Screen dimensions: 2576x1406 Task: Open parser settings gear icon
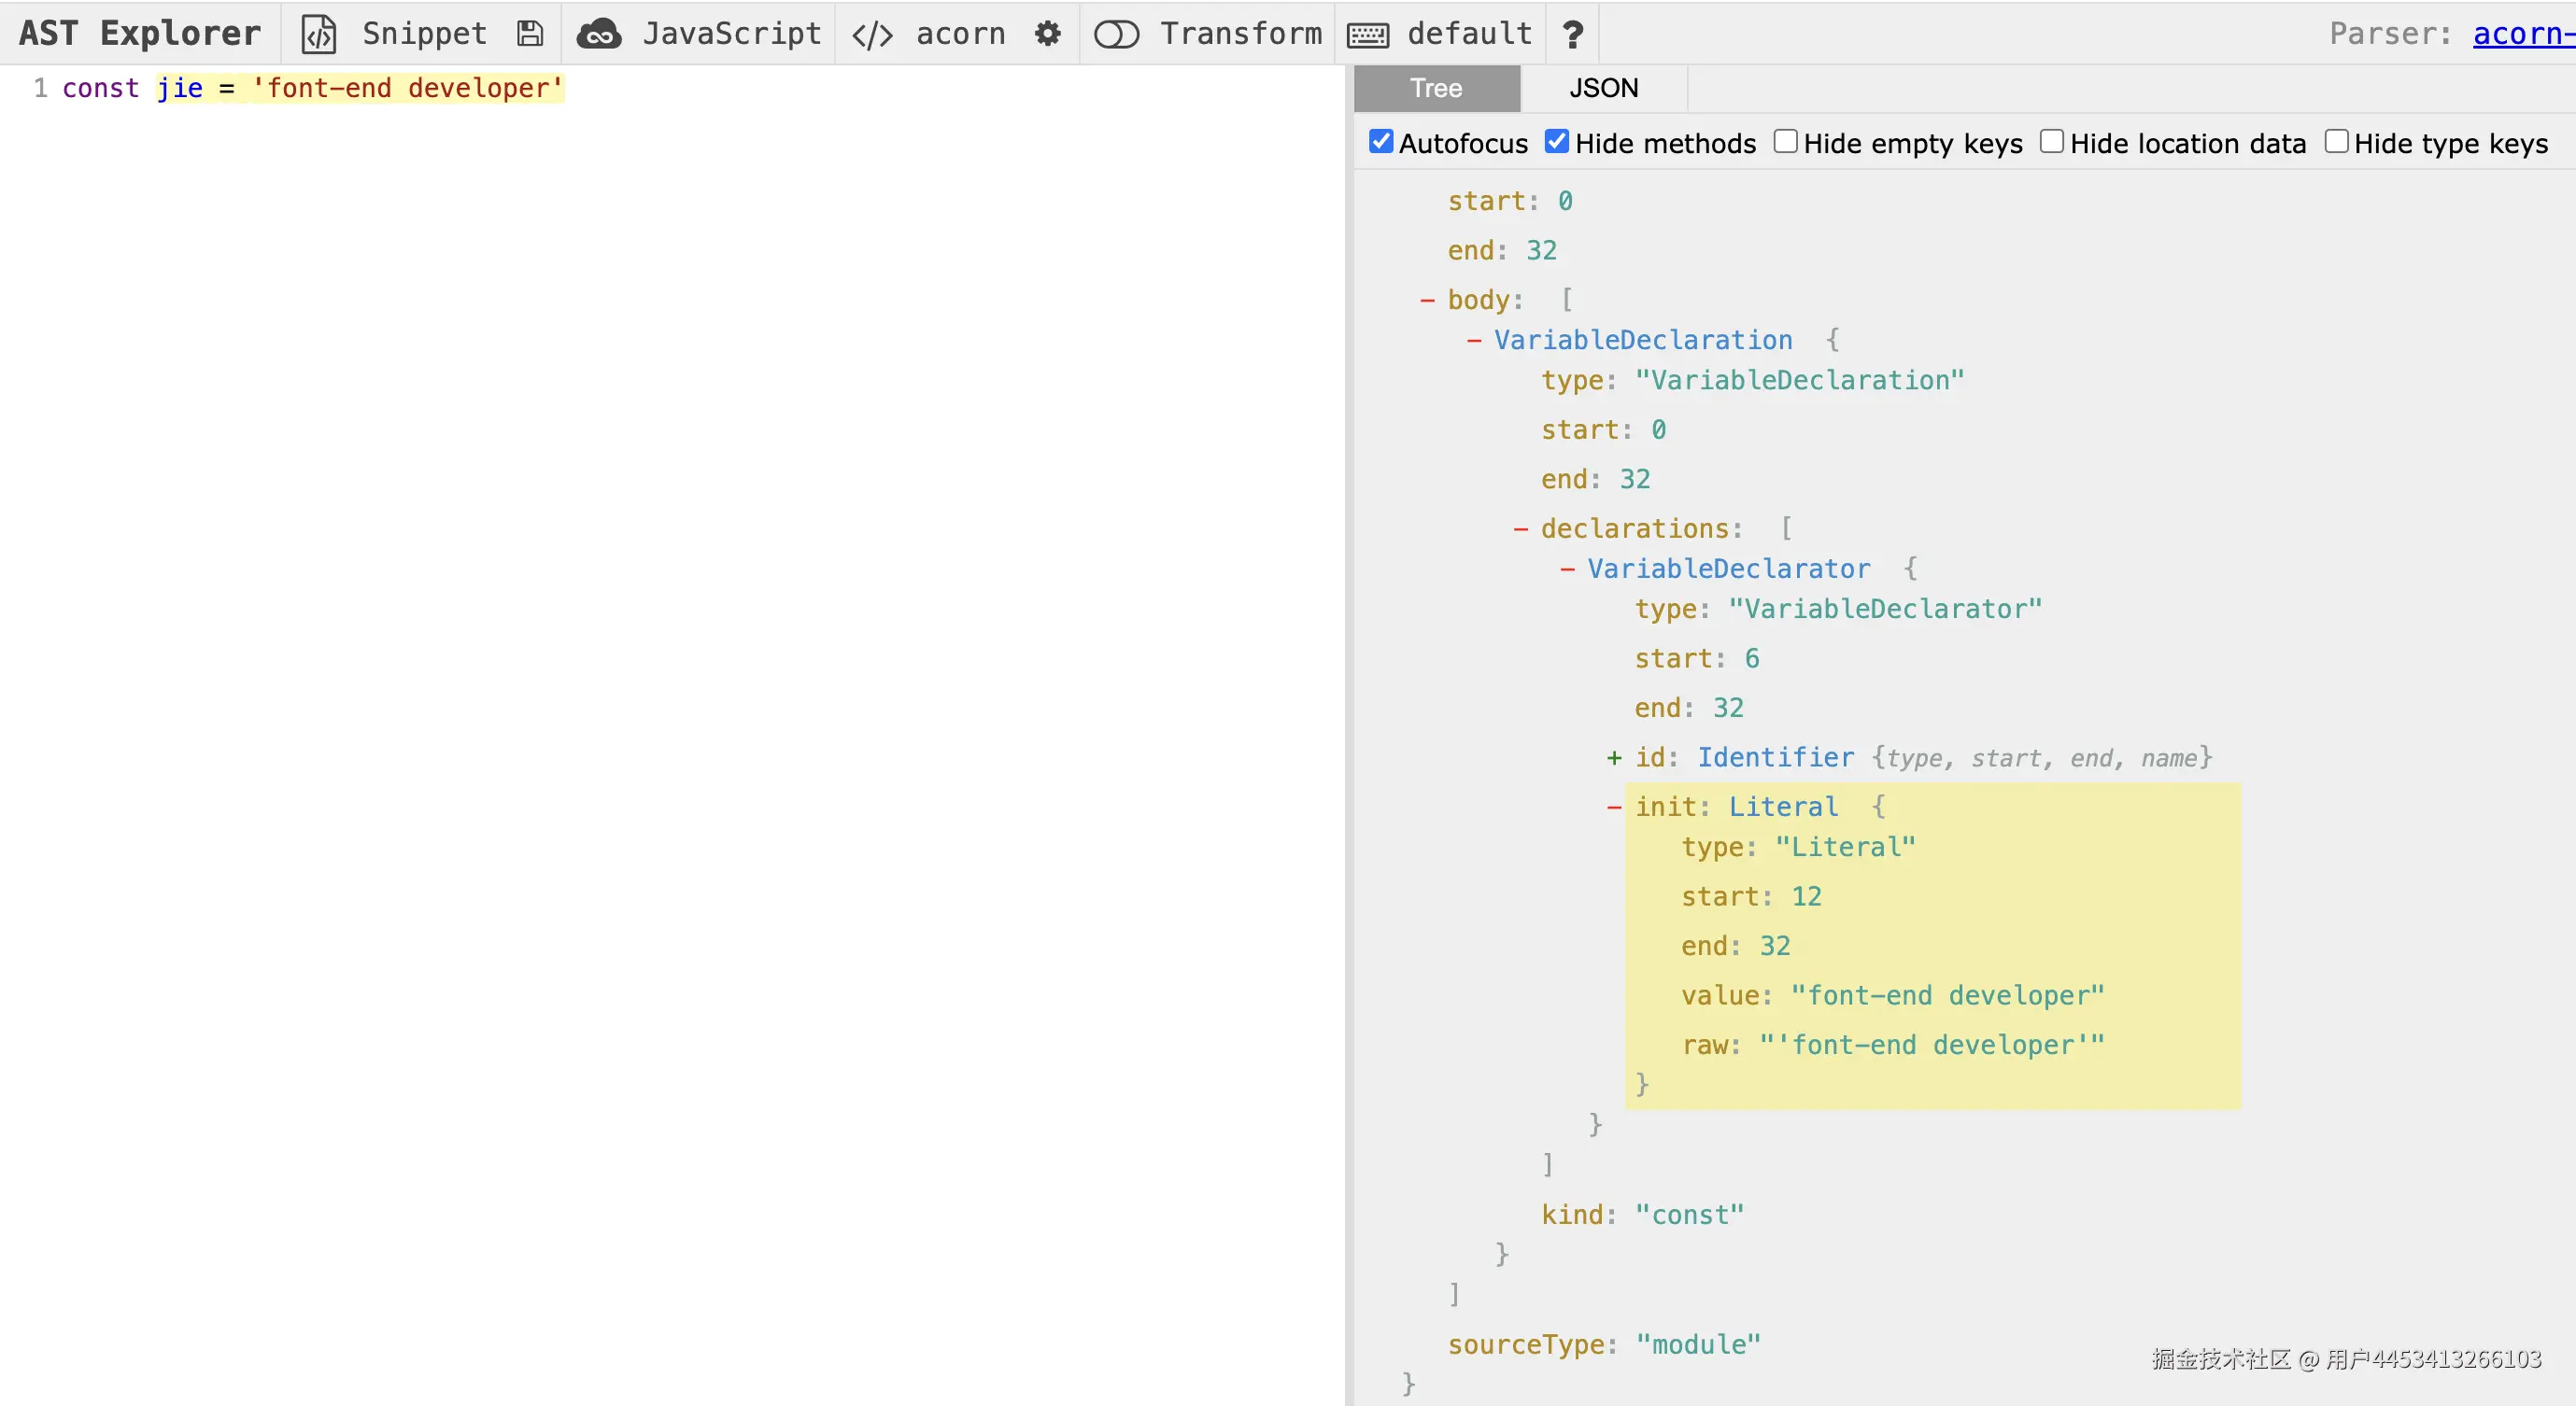click(1047, 34)
